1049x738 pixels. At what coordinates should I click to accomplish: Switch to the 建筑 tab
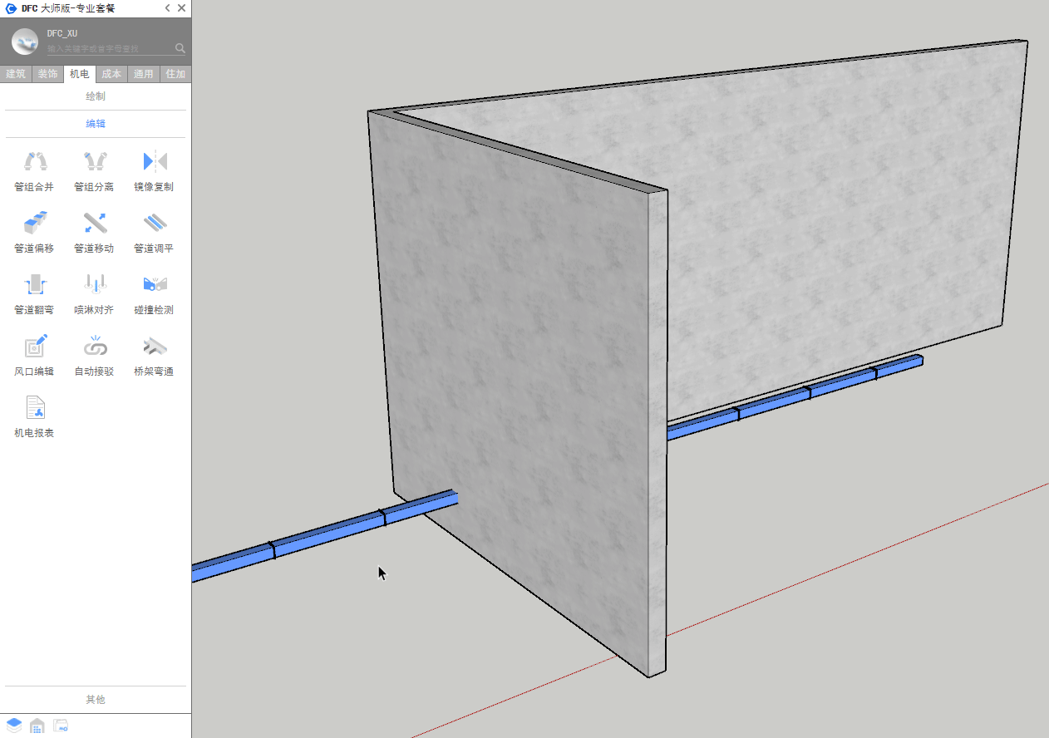click(x=16, y=74)
